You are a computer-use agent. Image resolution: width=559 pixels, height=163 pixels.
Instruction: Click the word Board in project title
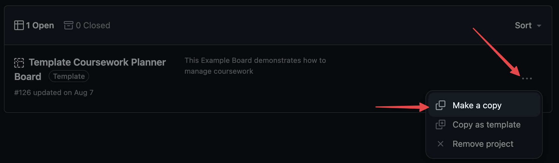28,77
